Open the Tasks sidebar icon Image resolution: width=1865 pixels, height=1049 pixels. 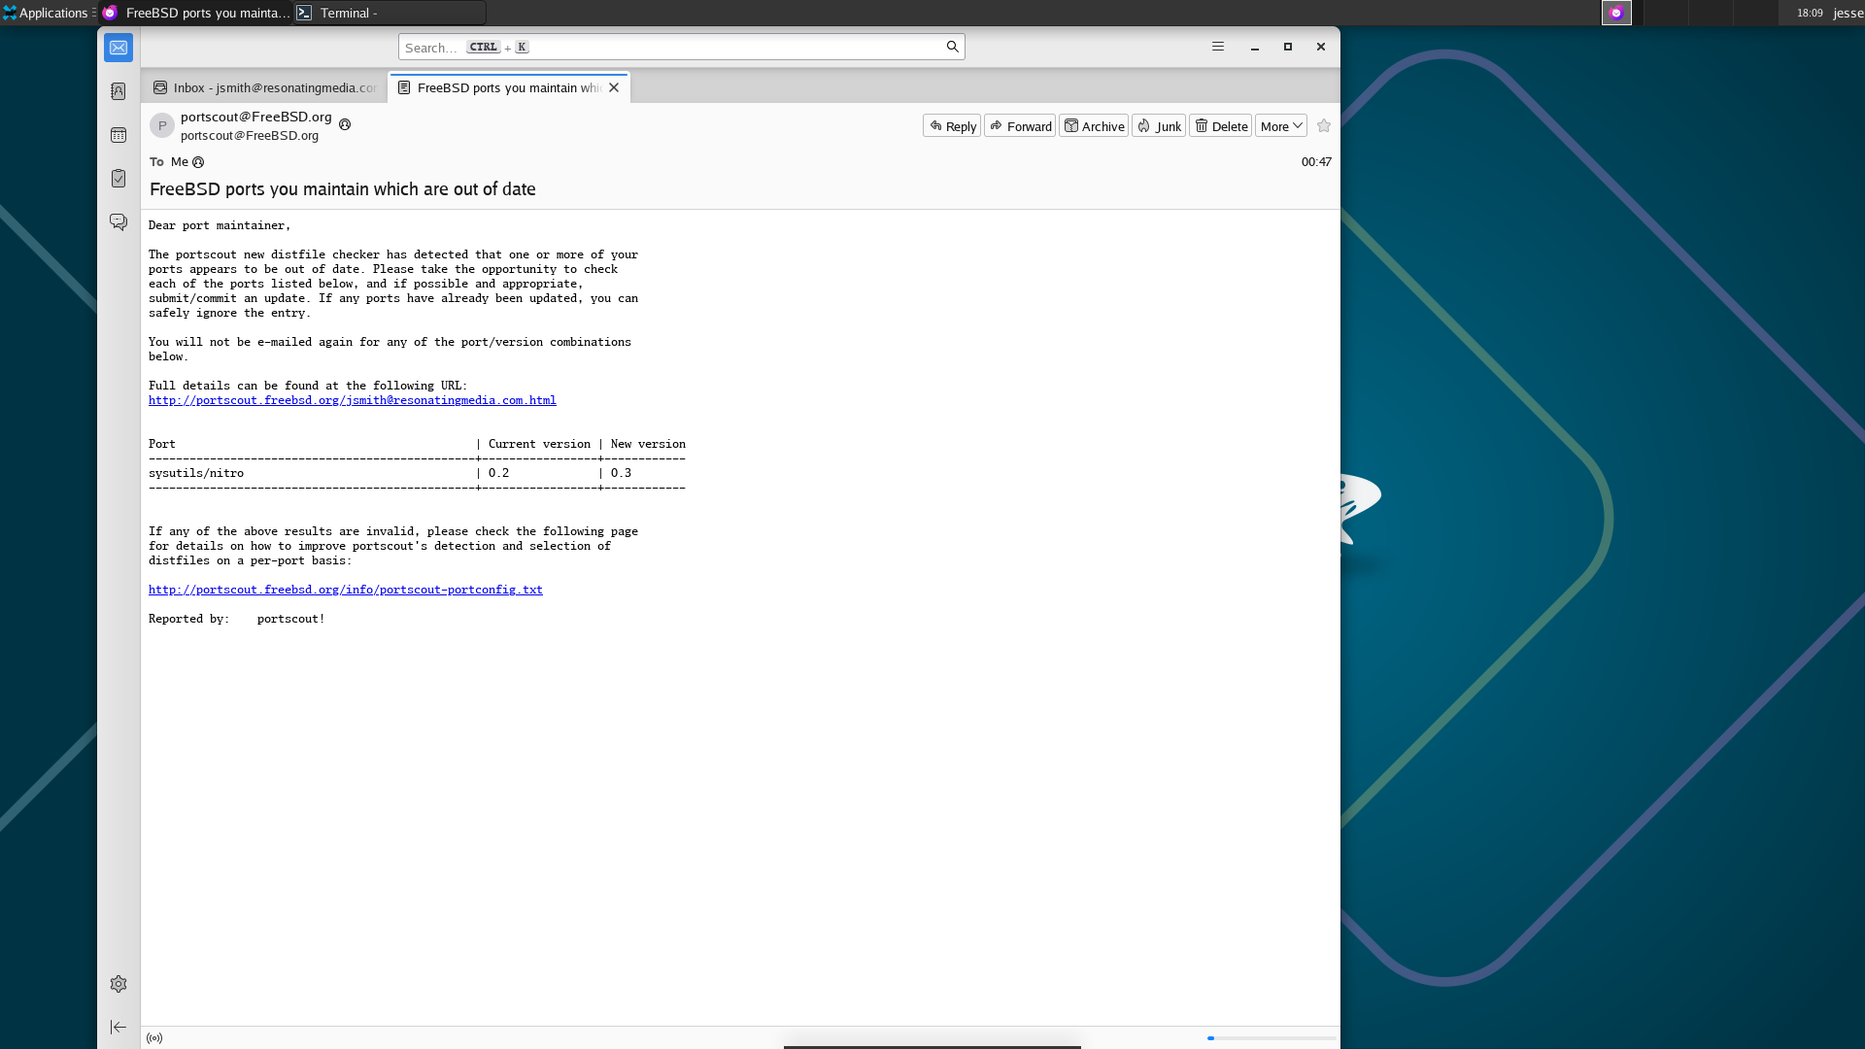tap(119, 179)
